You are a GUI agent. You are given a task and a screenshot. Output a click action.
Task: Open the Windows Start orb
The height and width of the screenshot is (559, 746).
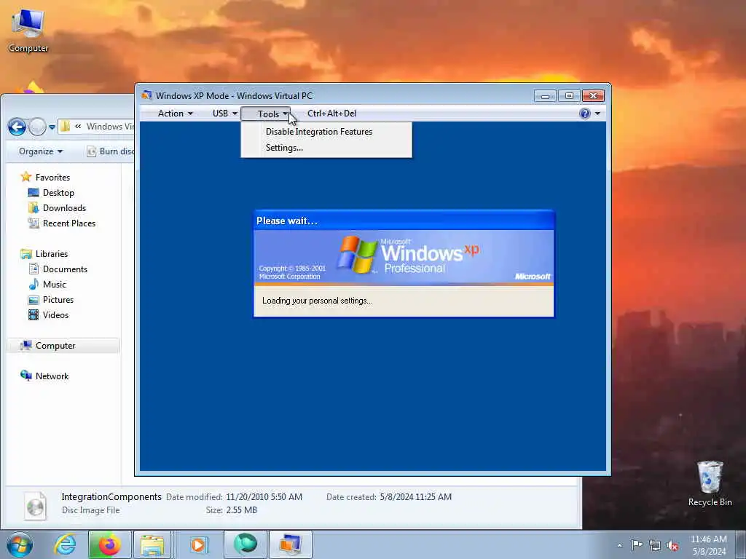point(20,544)
